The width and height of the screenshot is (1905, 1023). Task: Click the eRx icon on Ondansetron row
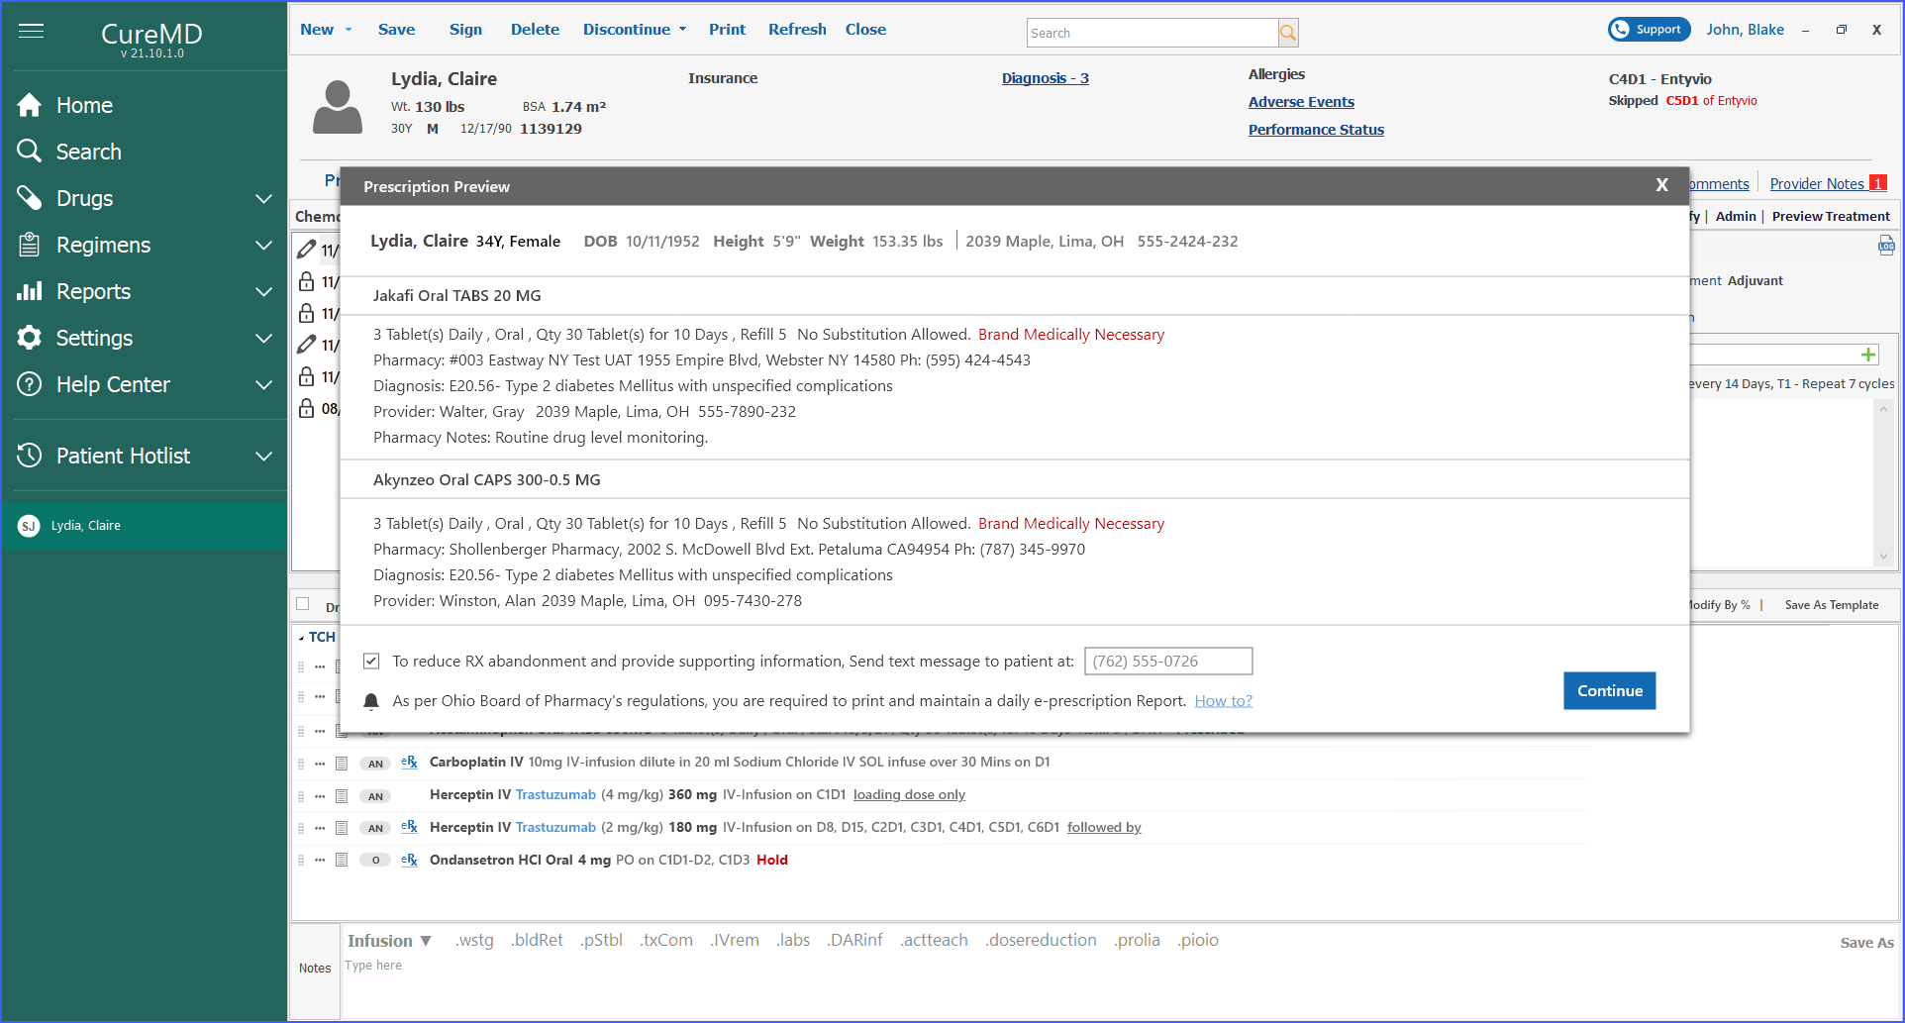[x=409, y=860]
